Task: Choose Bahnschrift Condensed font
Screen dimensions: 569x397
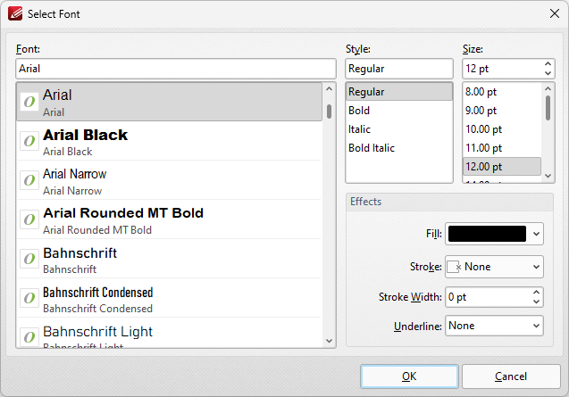Action: point(169,298)
